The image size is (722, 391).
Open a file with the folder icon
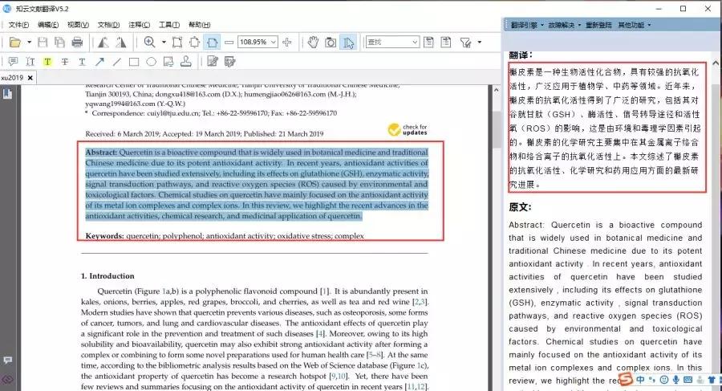click(x=14, y=43)
